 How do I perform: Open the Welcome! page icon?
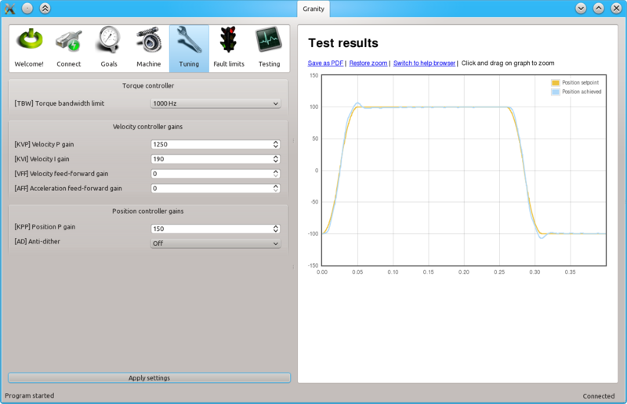click(29, 48)
